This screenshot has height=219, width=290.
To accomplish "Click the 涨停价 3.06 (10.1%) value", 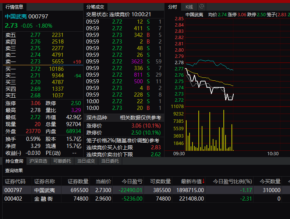I will tap(146, 126).
